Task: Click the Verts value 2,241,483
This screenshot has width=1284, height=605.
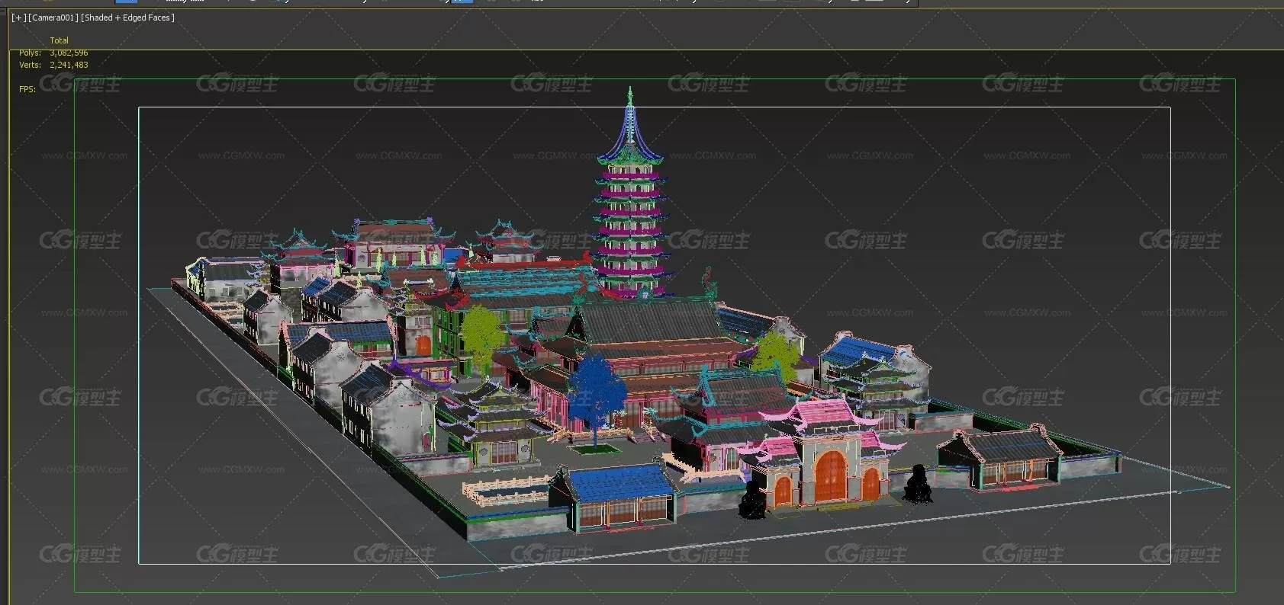Action: point(69,65)
